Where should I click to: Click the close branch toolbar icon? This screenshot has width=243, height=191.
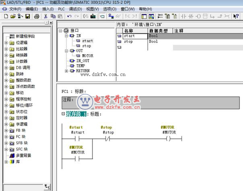point(220,16)
